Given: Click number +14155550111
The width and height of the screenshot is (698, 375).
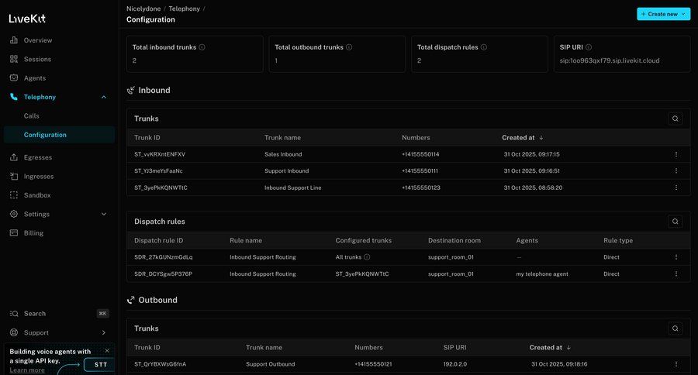Looking at the screenshot, I should point(420,170).
